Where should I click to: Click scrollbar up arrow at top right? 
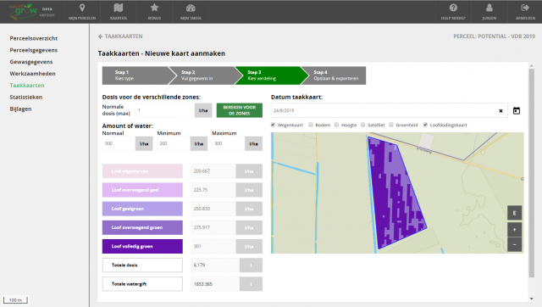[532, 65]
